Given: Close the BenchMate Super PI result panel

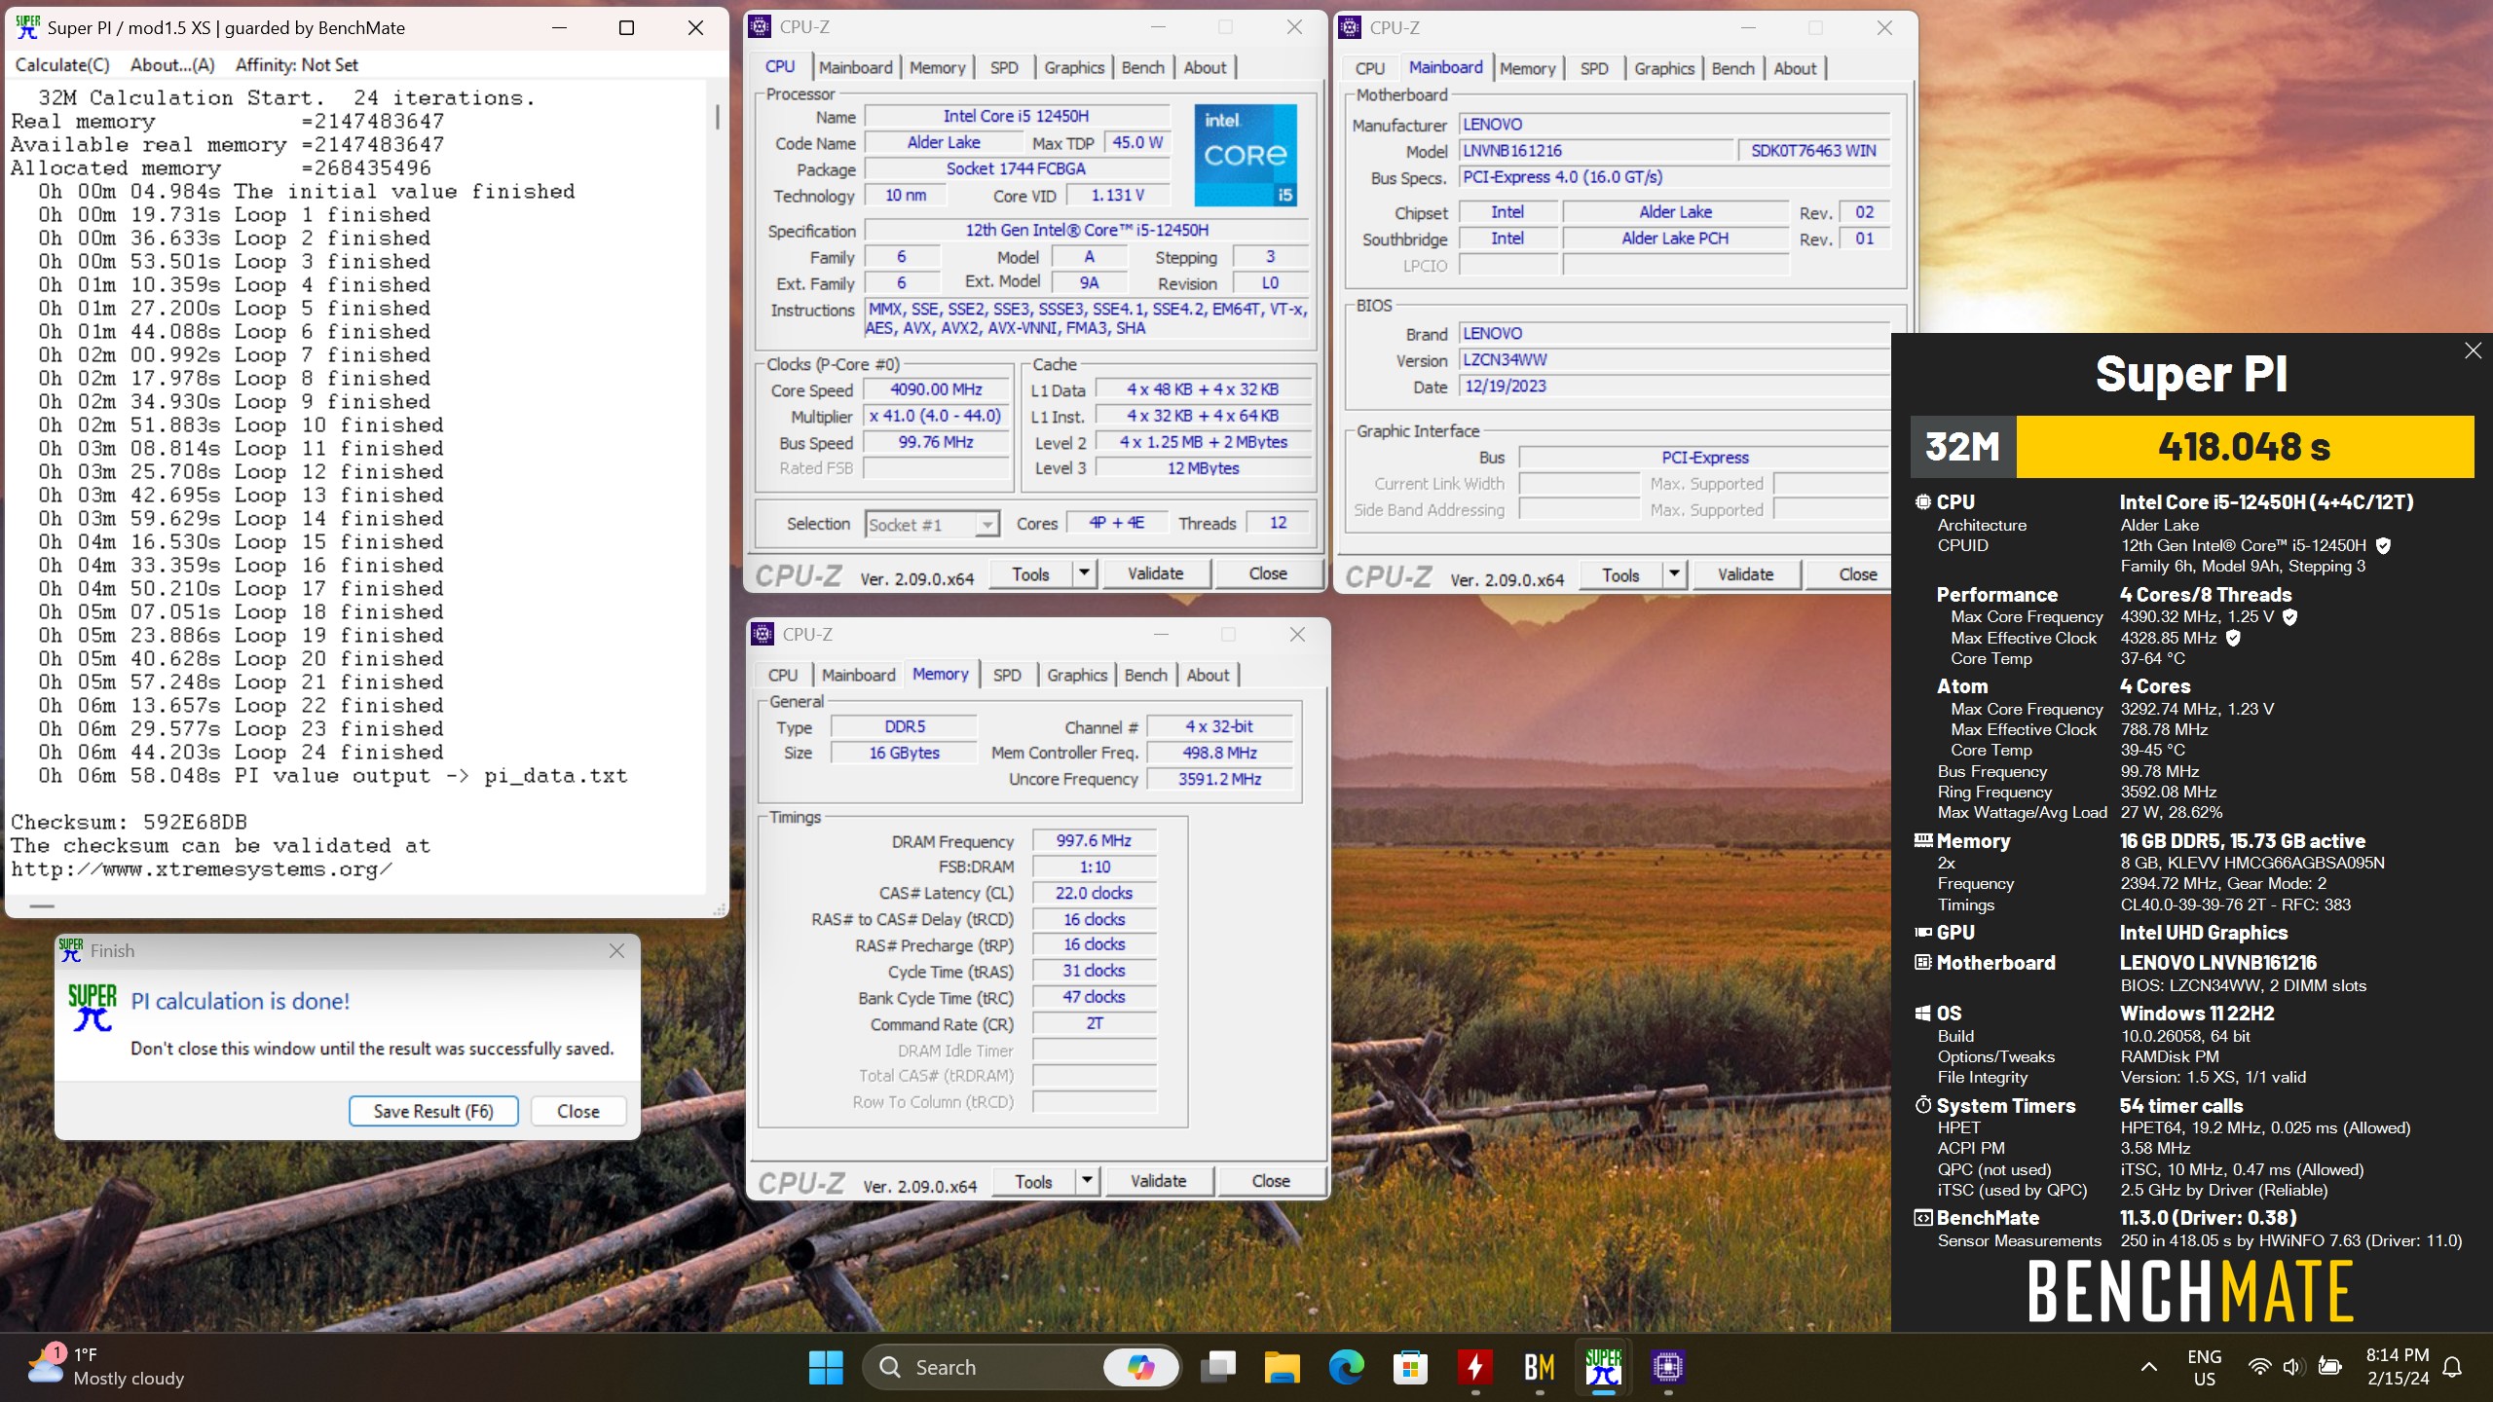Looking at the screenshot, I should [2473, 350].
